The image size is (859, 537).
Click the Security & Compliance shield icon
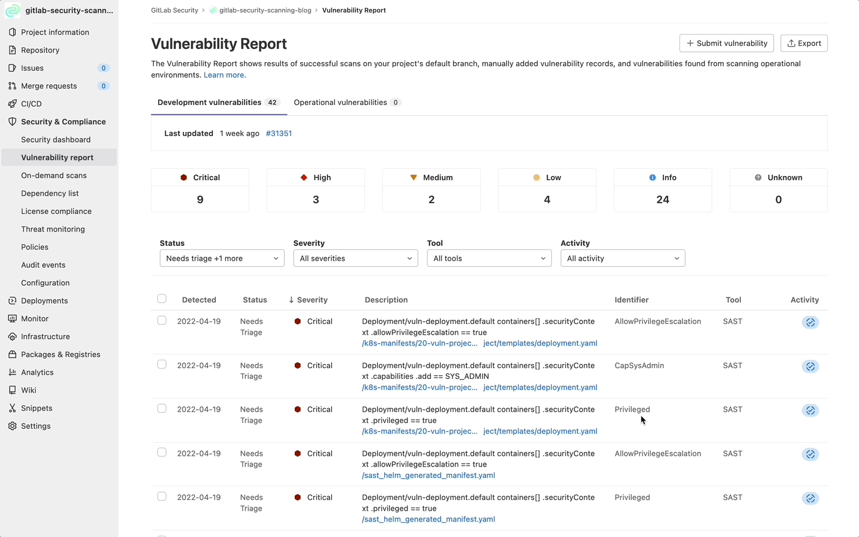point(12,122)
